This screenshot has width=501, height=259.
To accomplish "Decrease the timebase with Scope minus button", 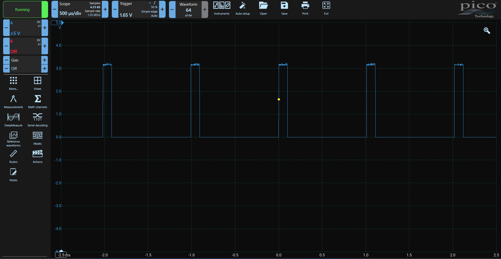I will click(x=55, y=9).
